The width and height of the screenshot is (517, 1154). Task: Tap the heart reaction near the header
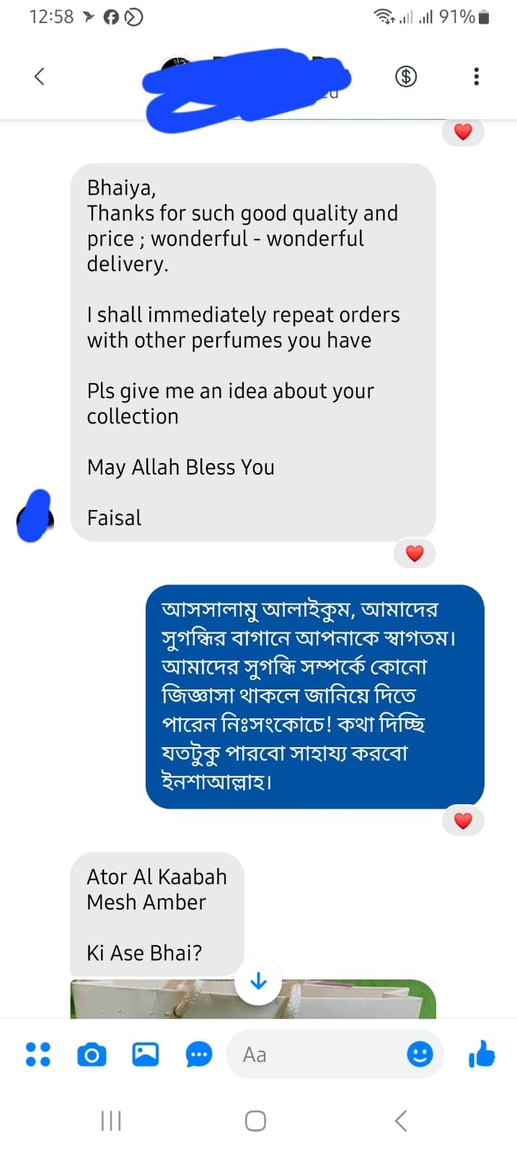tap(463, 132)
